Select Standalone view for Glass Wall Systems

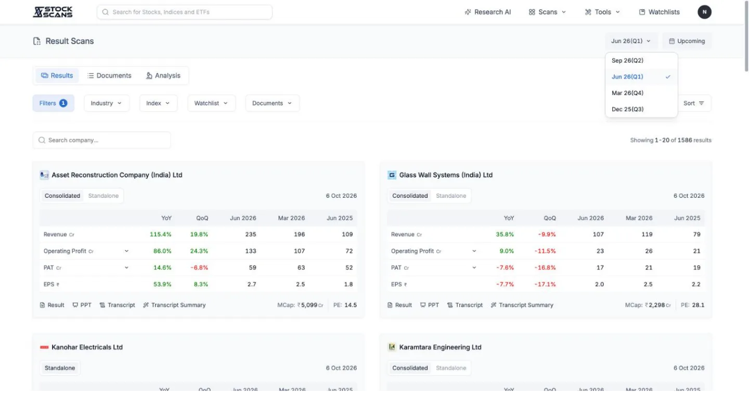(451, 196)
